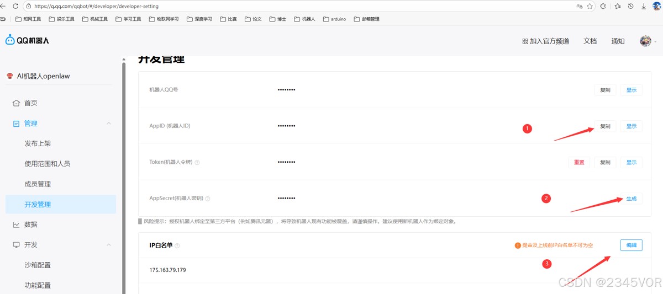
Task: Show the Token value
Action: pos(631,163)
